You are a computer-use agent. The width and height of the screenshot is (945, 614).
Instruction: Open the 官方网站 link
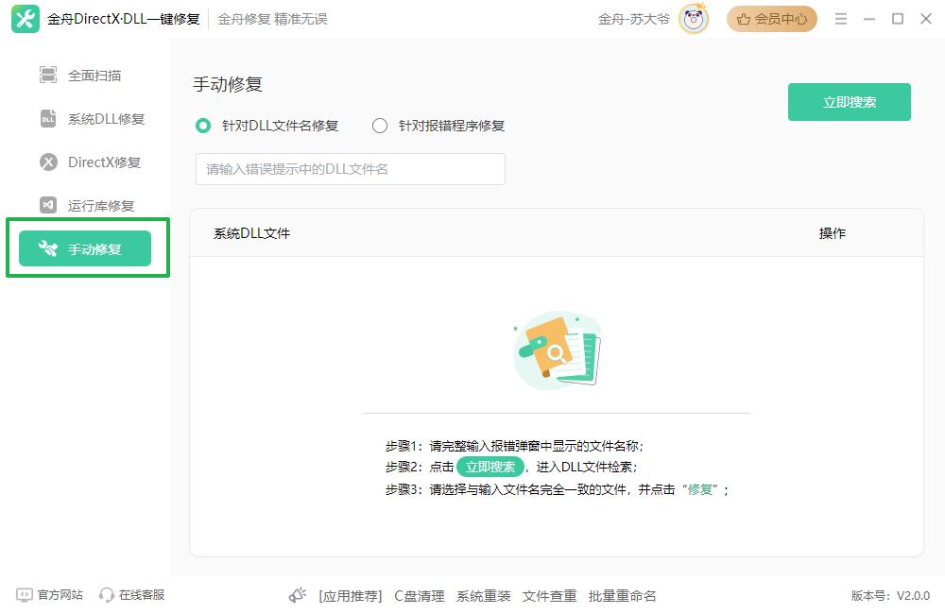[x=60, y=595]
